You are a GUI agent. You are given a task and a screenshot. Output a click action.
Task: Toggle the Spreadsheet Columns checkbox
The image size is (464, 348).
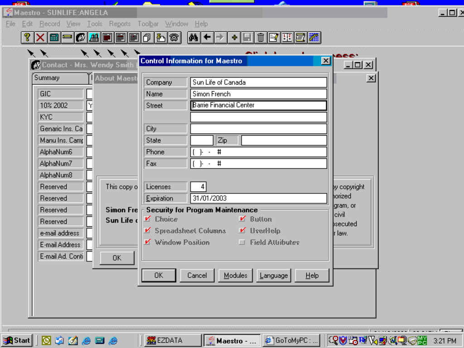click(x=147, y=231)
